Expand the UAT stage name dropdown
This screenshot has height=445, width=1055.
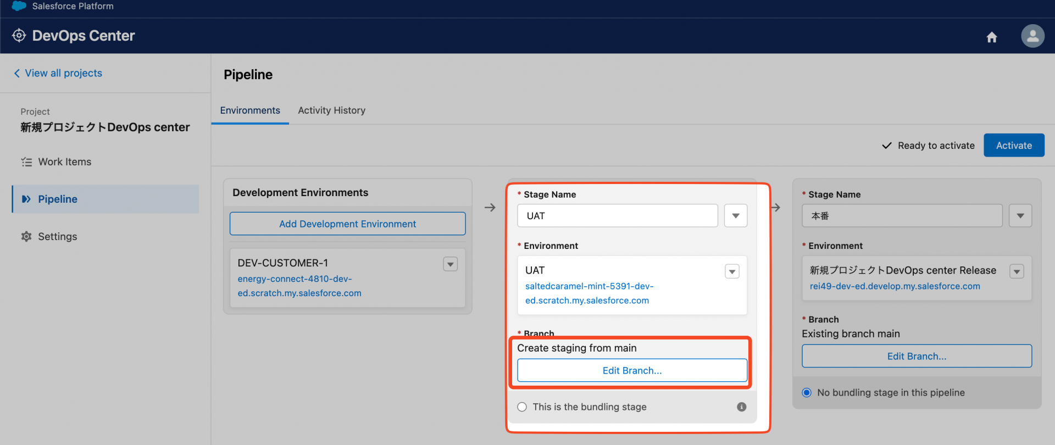point(736,216)
